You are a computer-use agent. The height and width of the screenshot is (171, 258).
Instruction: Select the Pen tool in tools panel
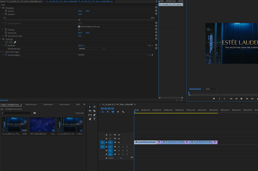click(x=94, y=115)
